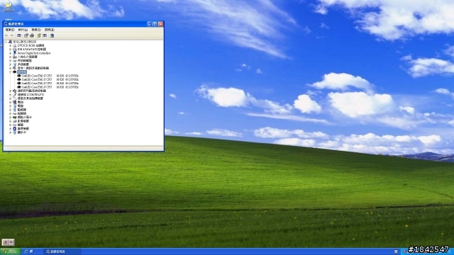Click the Print toolbar icon

(x=32, y=35)
